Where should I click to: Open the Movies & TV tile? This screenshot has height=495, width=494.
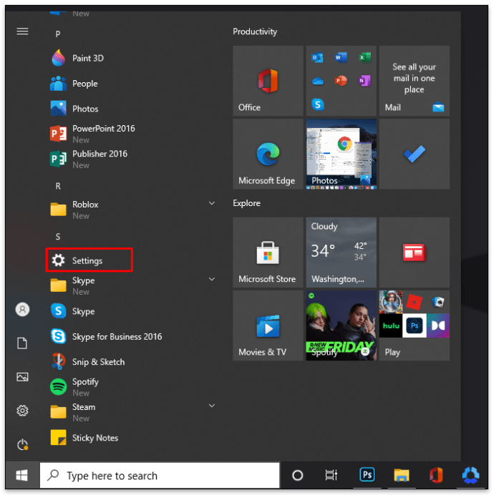[268, 325]
